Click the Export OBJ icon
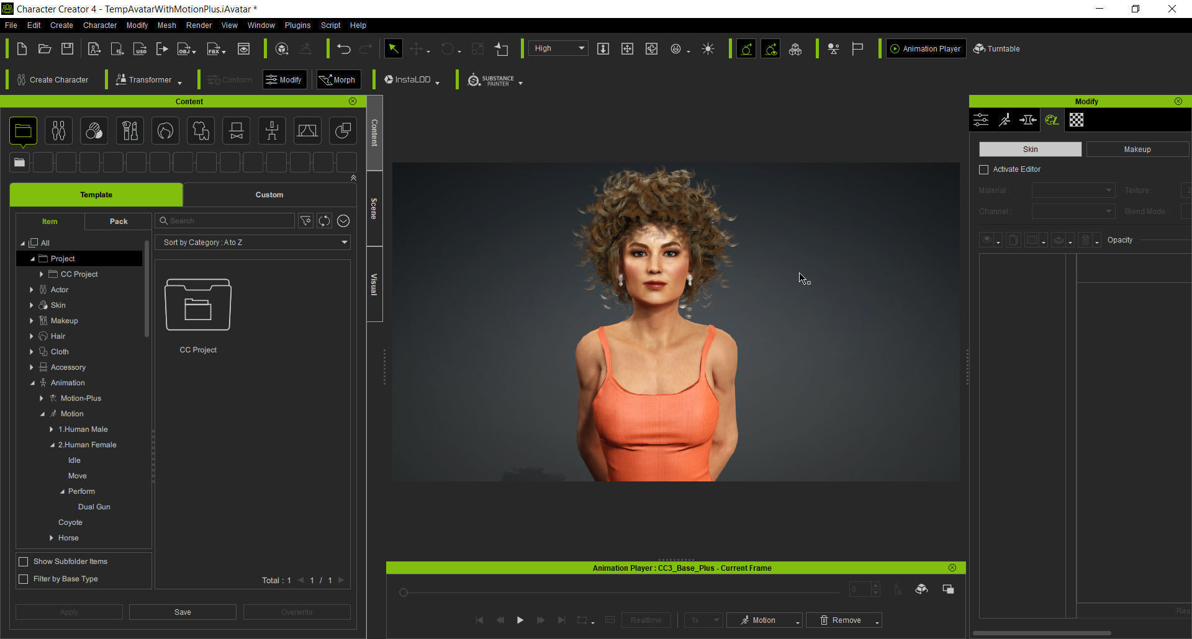 [185, 49]
